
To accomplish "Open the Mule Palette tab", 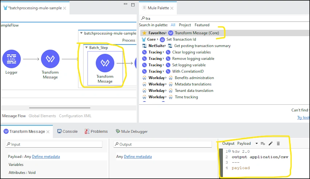I will (158, 8).
